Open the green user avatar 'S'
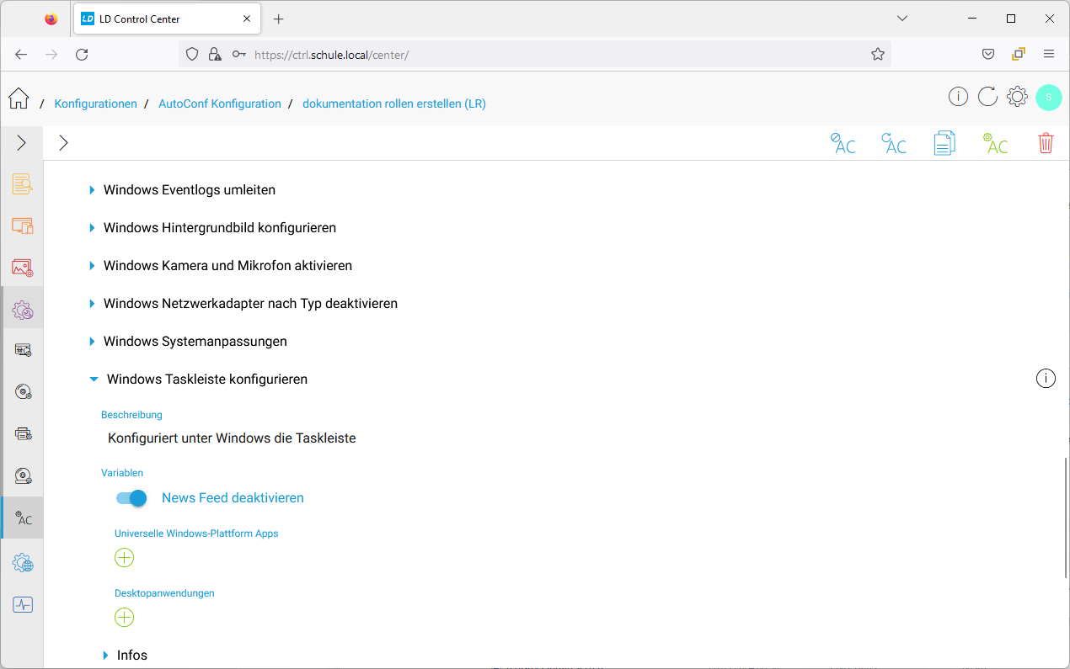Screen dimensions: 1070x669 coord(1049,97)
